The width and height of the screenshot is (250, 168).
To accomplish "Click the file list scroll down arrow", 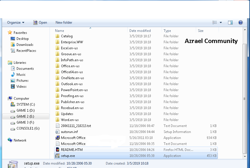I will pos(245,156).
